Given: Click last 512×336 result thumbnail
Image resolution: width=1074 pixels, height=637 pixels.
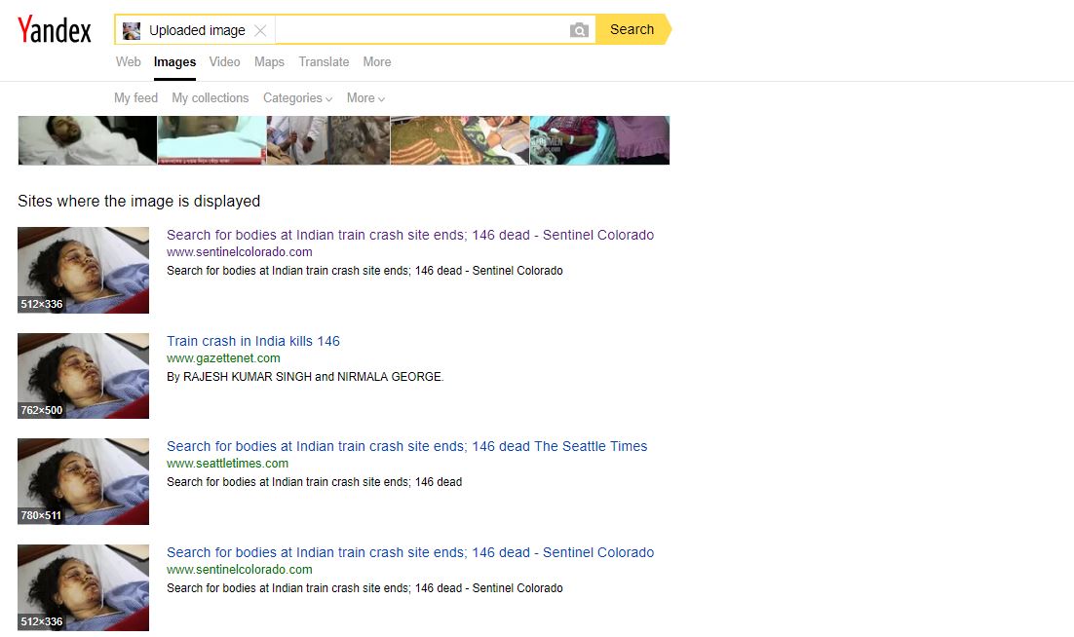Looking at the screenshot, I should 83,587.
